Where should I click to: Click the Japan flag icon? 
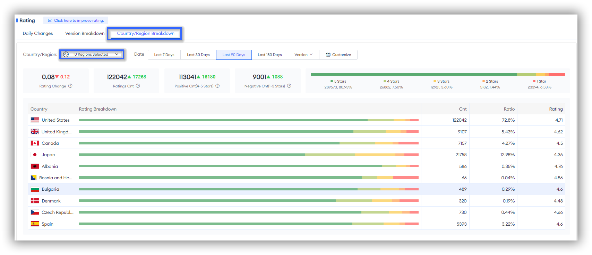tap(35, 155)
